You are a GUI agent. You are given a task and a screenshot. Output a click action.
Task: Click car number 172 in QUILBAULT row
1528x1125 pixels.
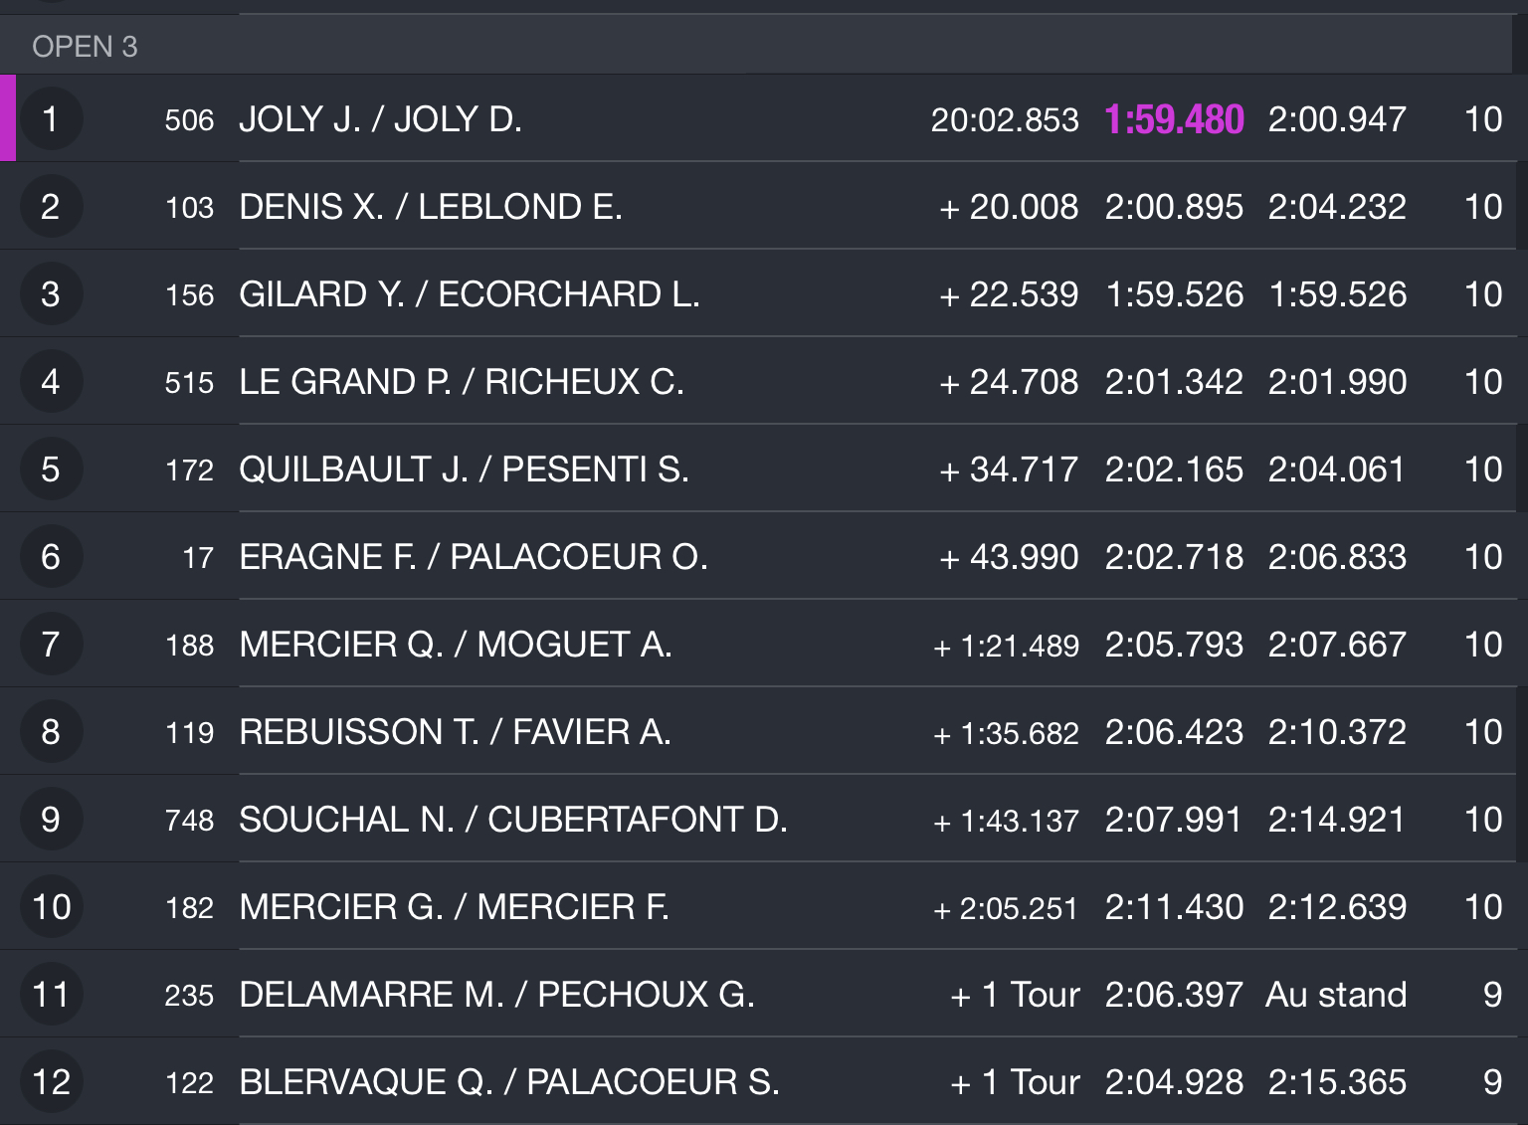(189, 469)
